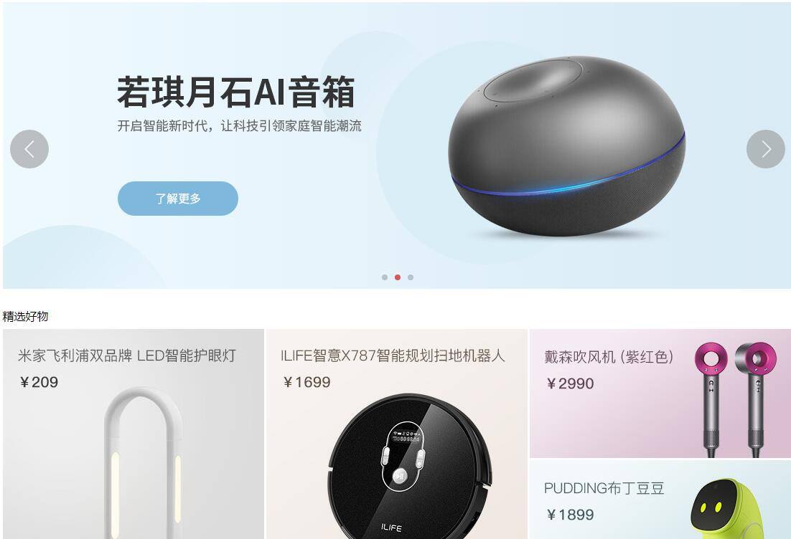Open the ILIFE智意X787 robot vacuum title
The height and width of the screenshot is (539, 791).
click(393, 356)
